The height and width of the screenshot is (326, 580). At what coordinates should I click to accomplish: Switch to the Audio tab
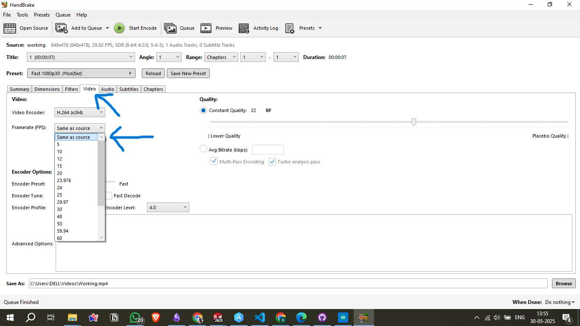(107, 89)
